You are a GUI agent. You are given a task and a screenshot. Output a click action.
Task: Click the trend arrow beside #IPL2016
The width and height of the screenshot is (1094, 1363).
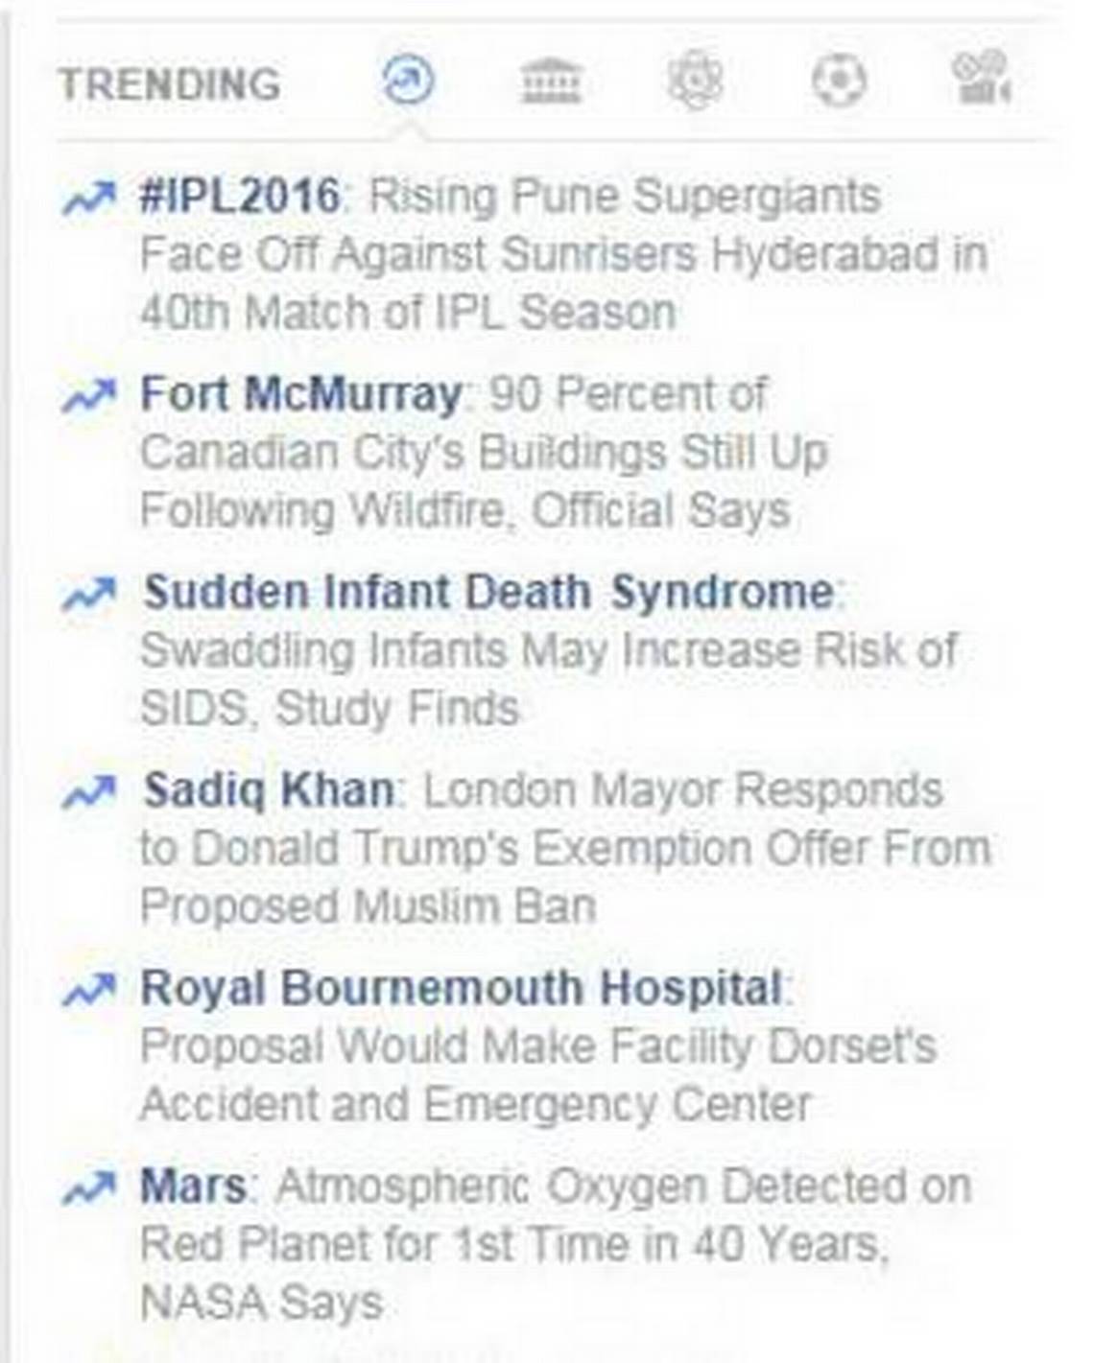88,199
